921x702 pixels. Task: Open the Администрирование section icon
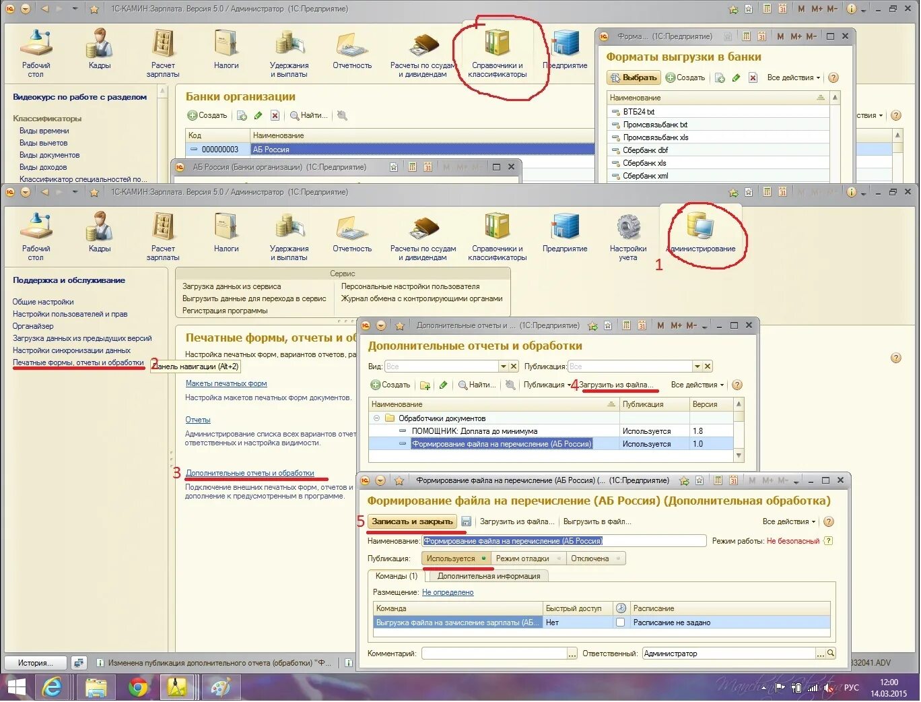701,233
